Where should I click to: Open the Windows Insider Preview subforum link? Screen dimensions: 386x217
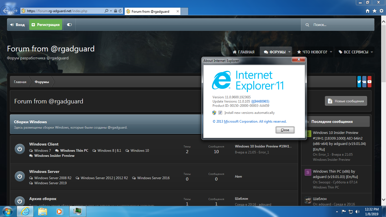[55, 156]
